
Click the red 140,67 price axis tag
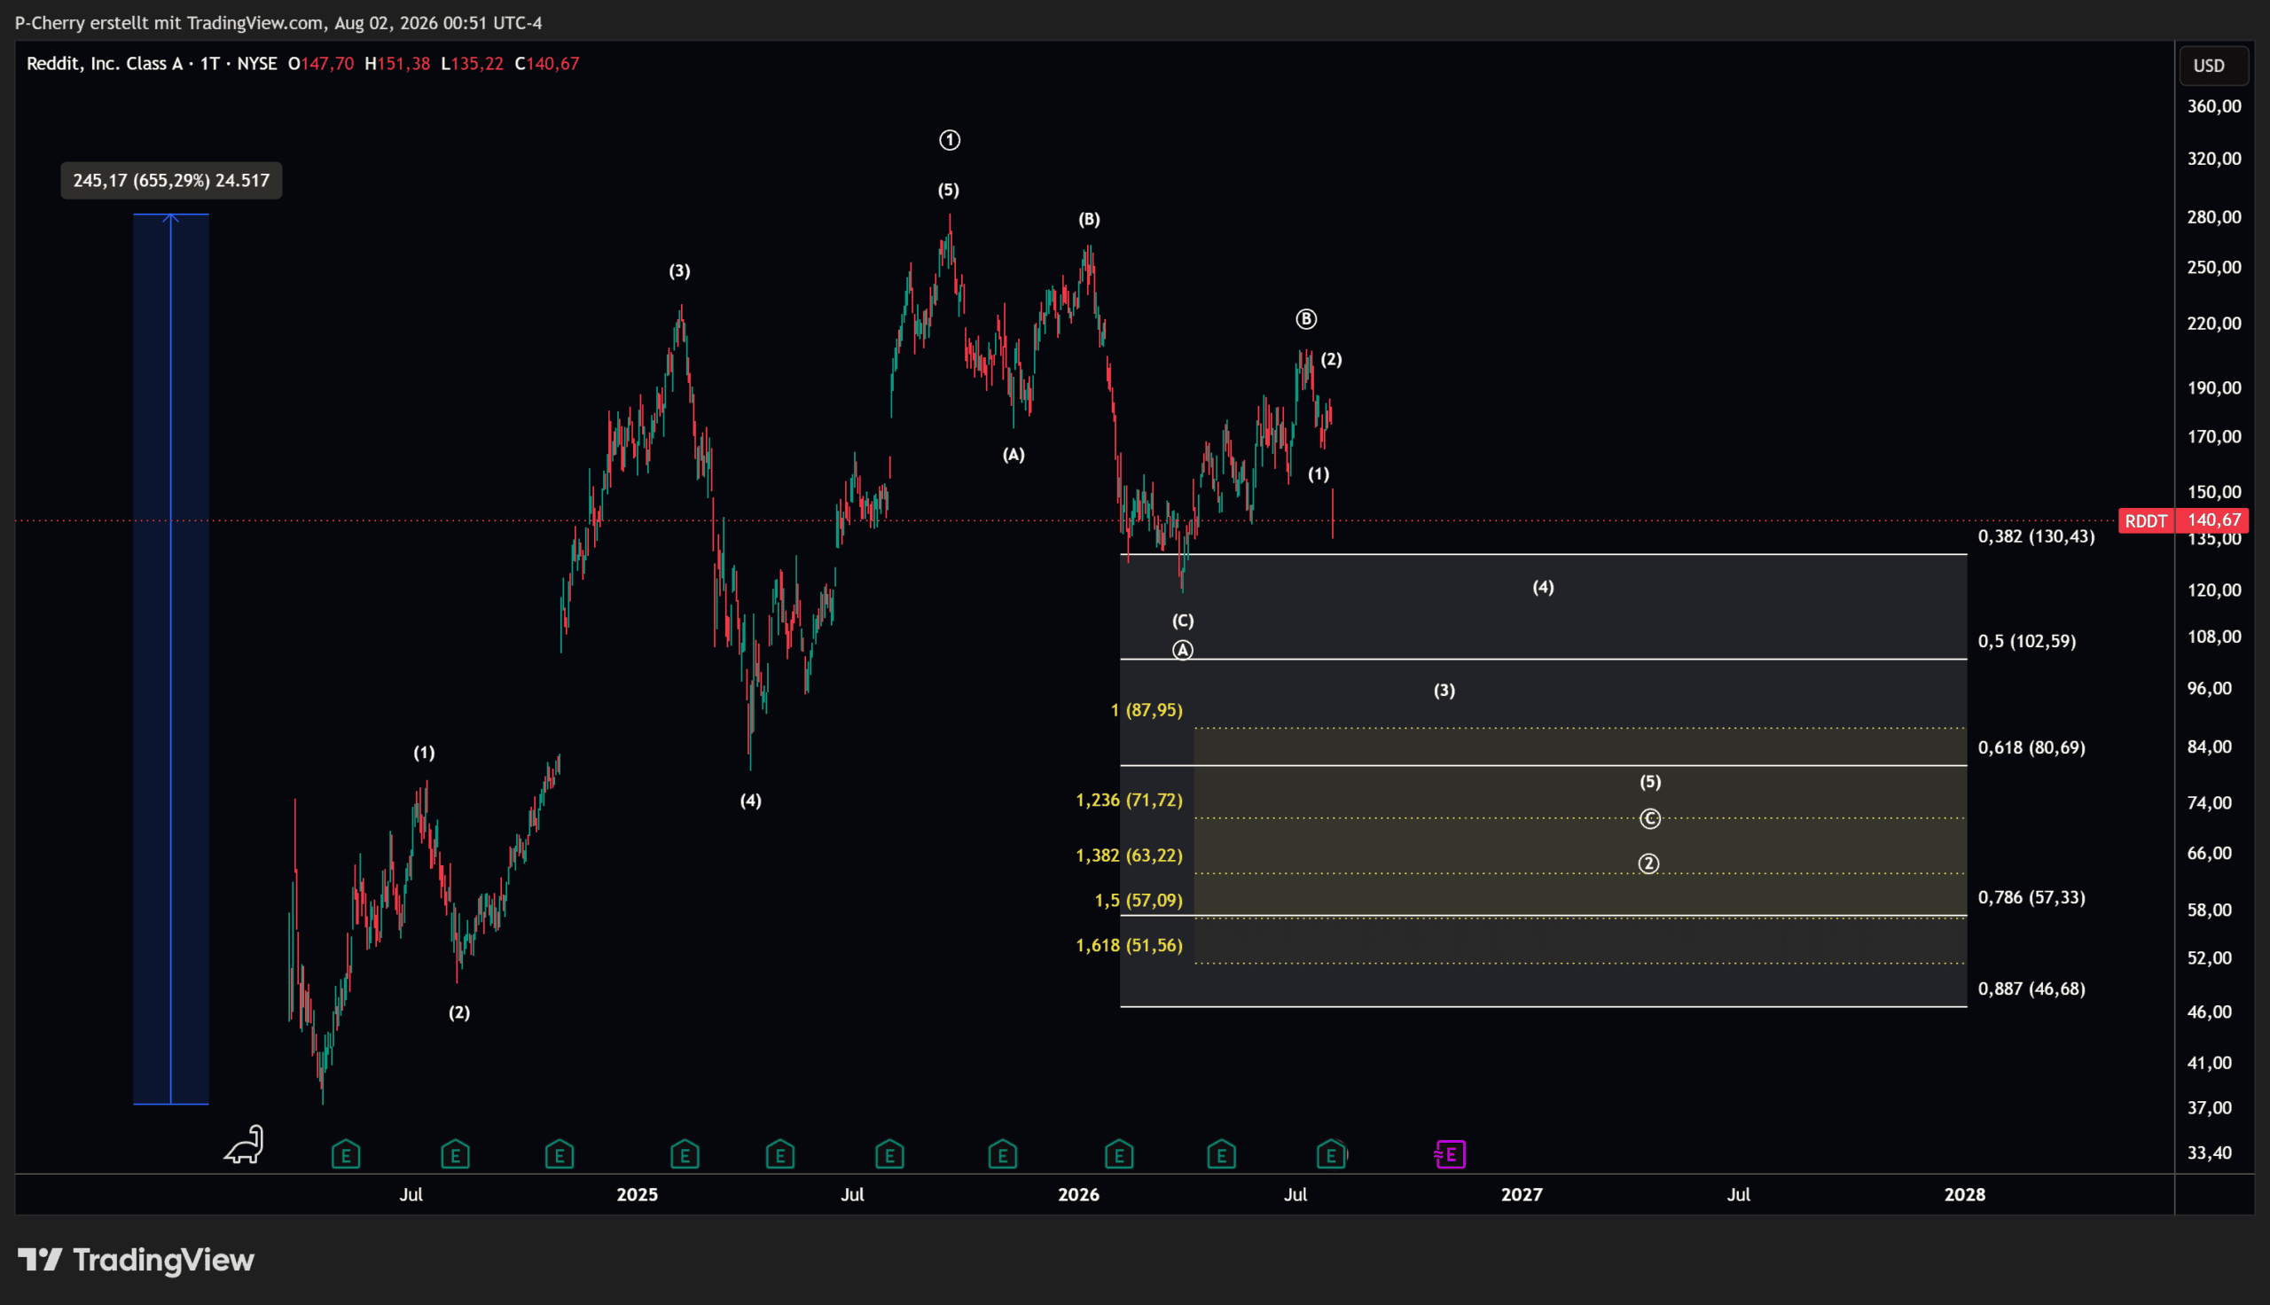tap(2213, 520)
